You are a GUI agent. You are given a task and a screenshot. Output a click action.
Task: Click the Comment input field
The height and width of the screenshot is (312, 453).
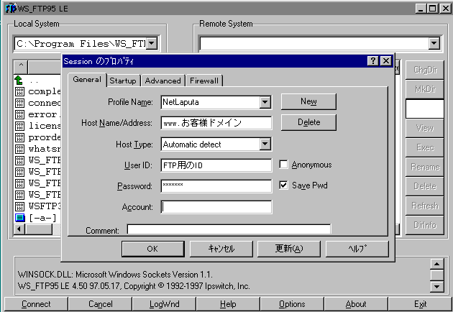[x=229, y=229]
